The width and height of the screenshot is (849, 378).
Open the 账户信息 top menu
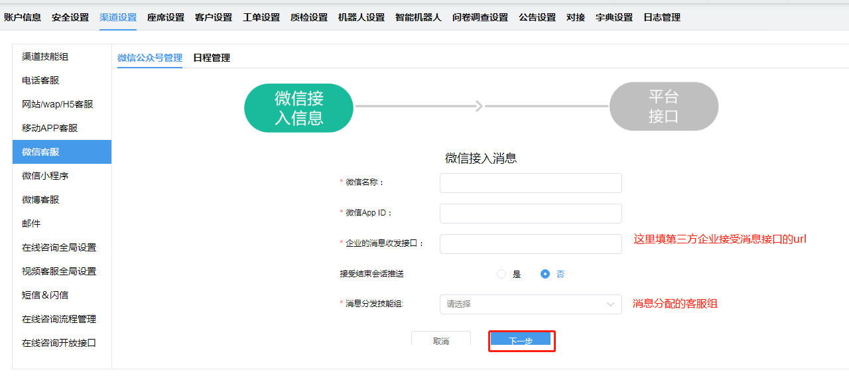pos(23,17)
